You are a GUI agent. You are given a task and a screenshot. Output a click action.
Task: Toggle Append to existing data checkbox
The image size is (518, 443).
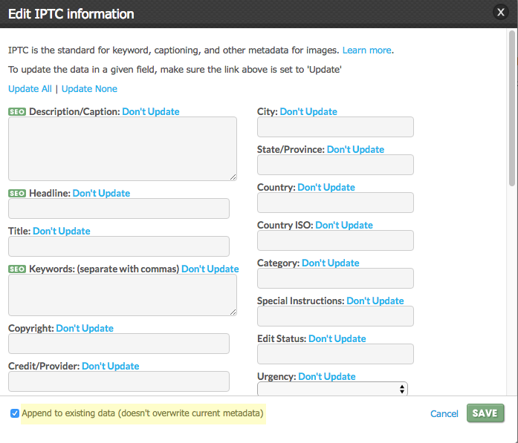click(15, 413)
